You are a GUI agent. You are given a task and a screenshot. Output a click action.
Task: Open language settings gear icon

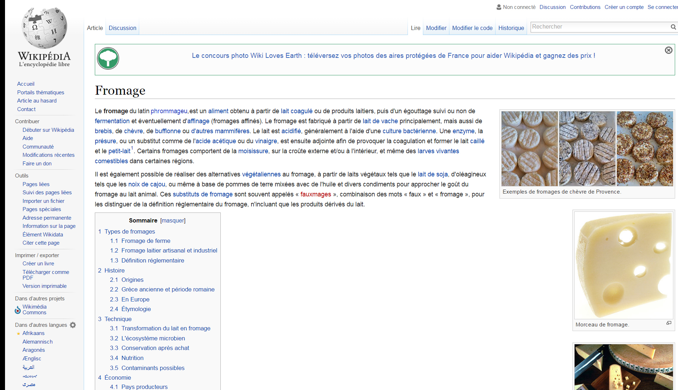tap(73, 325)
